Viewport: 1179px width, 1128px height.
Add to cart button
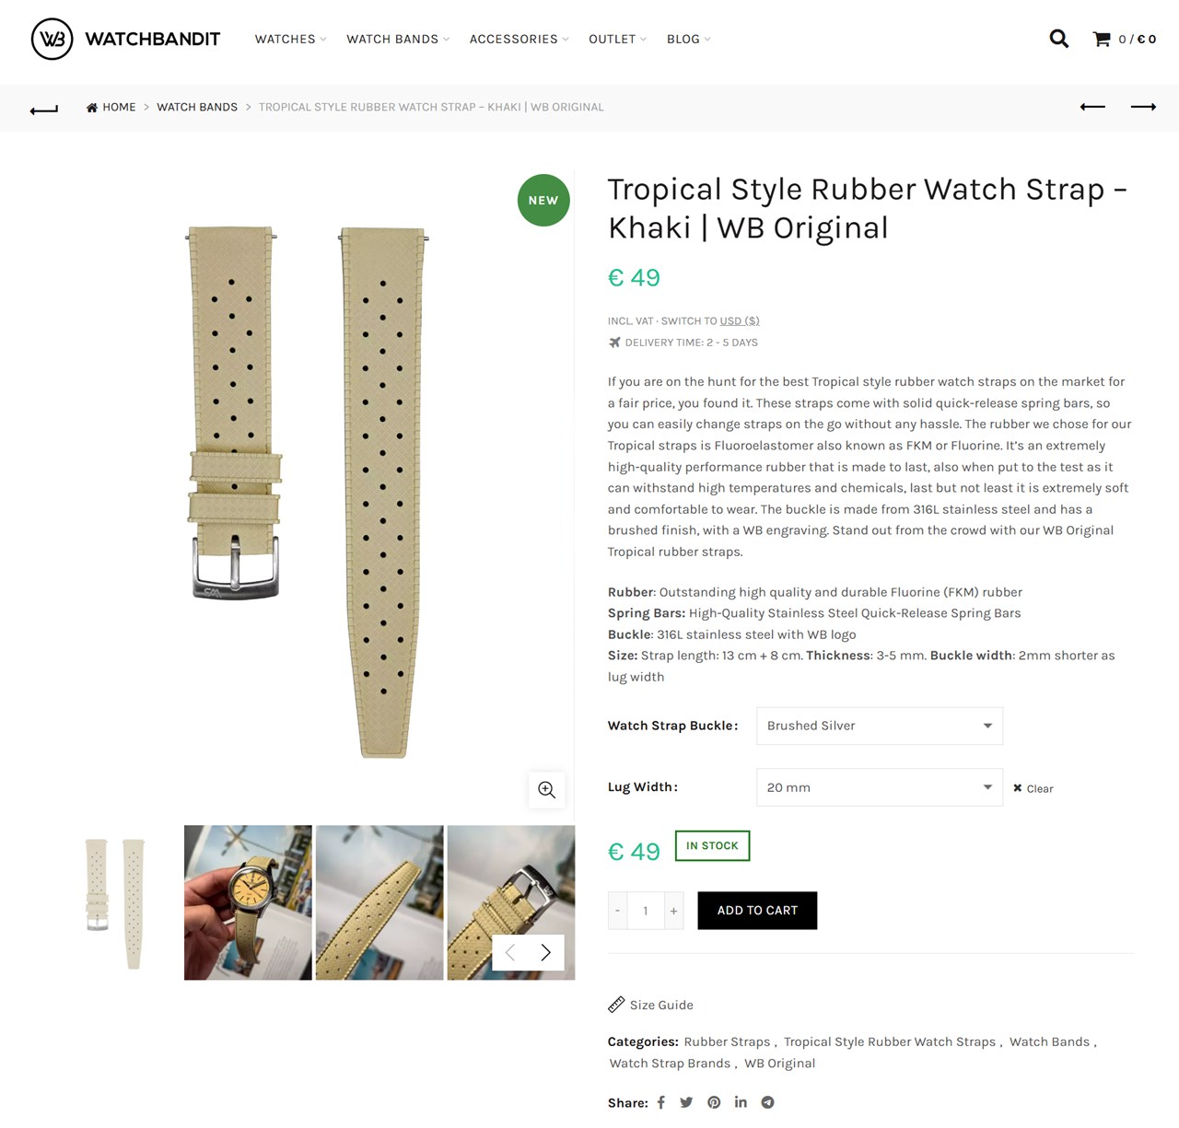point(757,911)
